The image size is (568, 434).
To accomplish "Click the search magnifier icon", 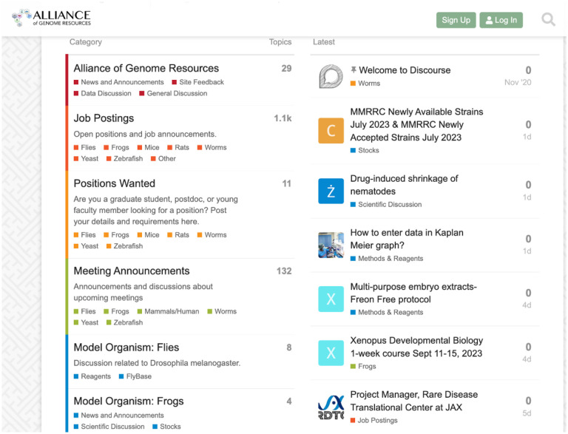I will pos(548,20).
